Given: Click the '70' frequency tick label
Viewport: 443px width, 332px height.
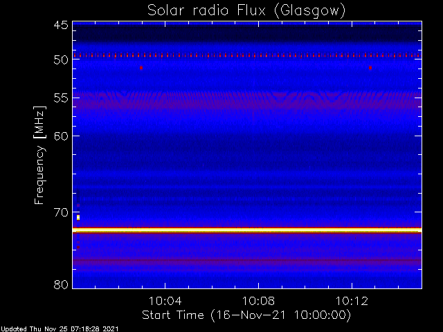Looking at the screenshot, I should [x=61, y=212].
